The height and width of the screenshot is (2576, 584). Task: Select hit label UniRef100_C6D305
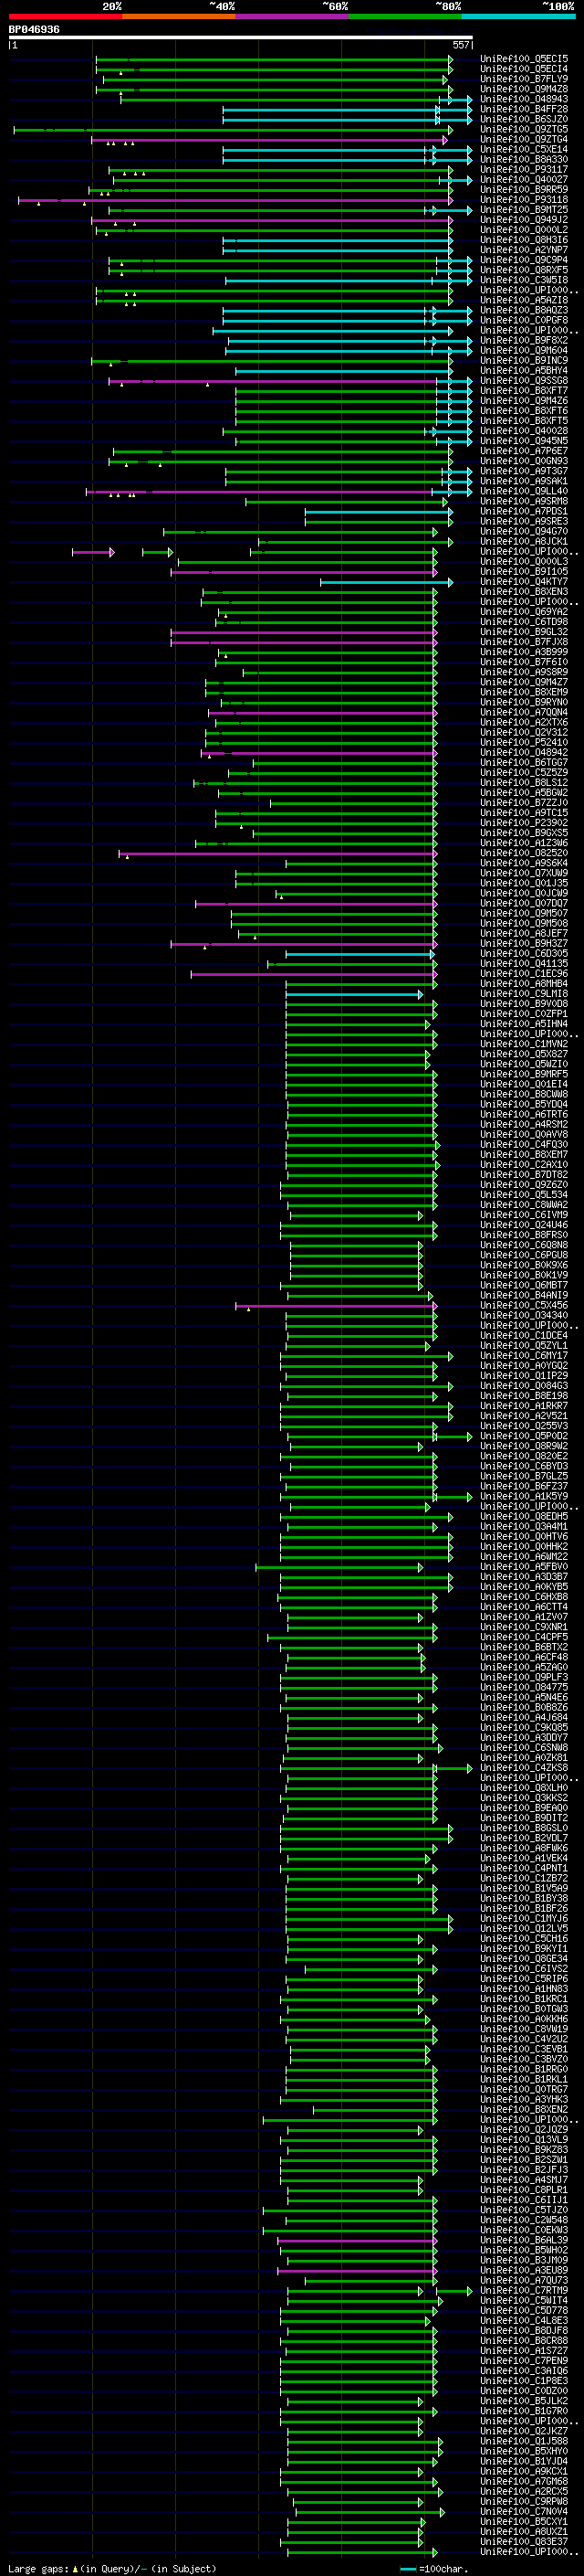[524, 954]
